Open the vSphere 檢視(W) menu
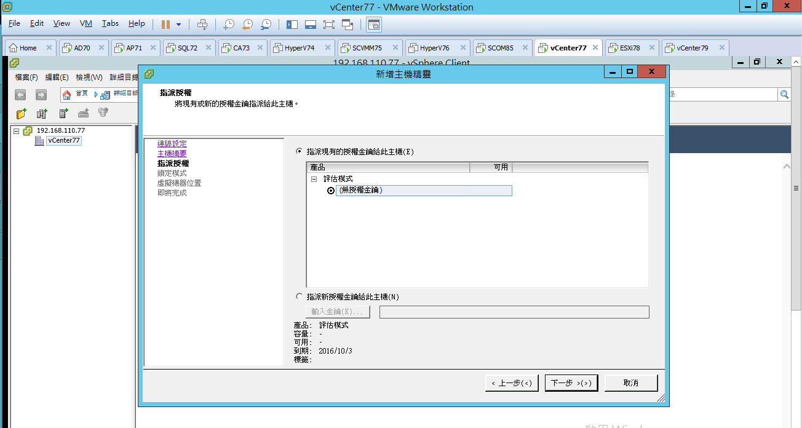The width and height of the screenshot is (802, 428). tap(89, 77)
